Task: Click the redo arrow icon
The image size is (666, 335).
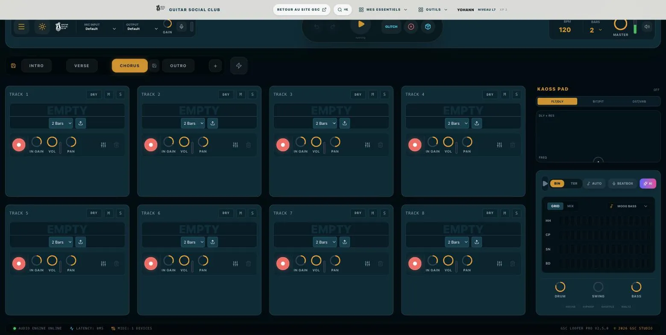Action: pos(332,26)
